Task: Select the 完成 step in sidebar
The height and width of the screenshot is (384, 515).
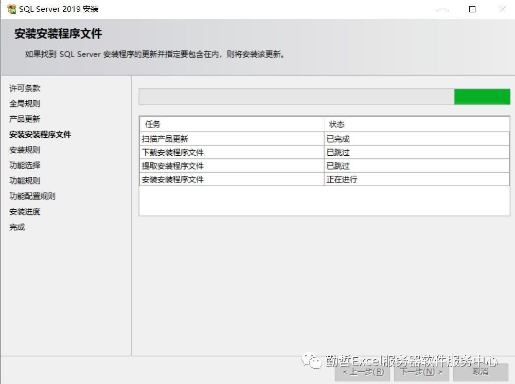Action: pos(17,227)
